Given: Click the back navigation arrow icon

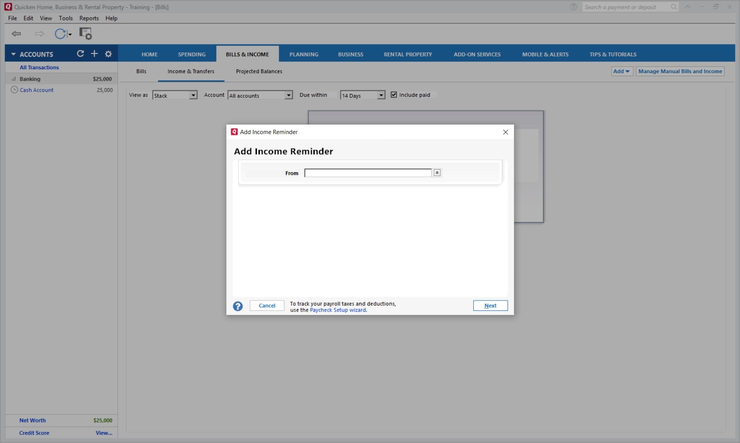Looking at the screenshot, I should click(16, 34).
